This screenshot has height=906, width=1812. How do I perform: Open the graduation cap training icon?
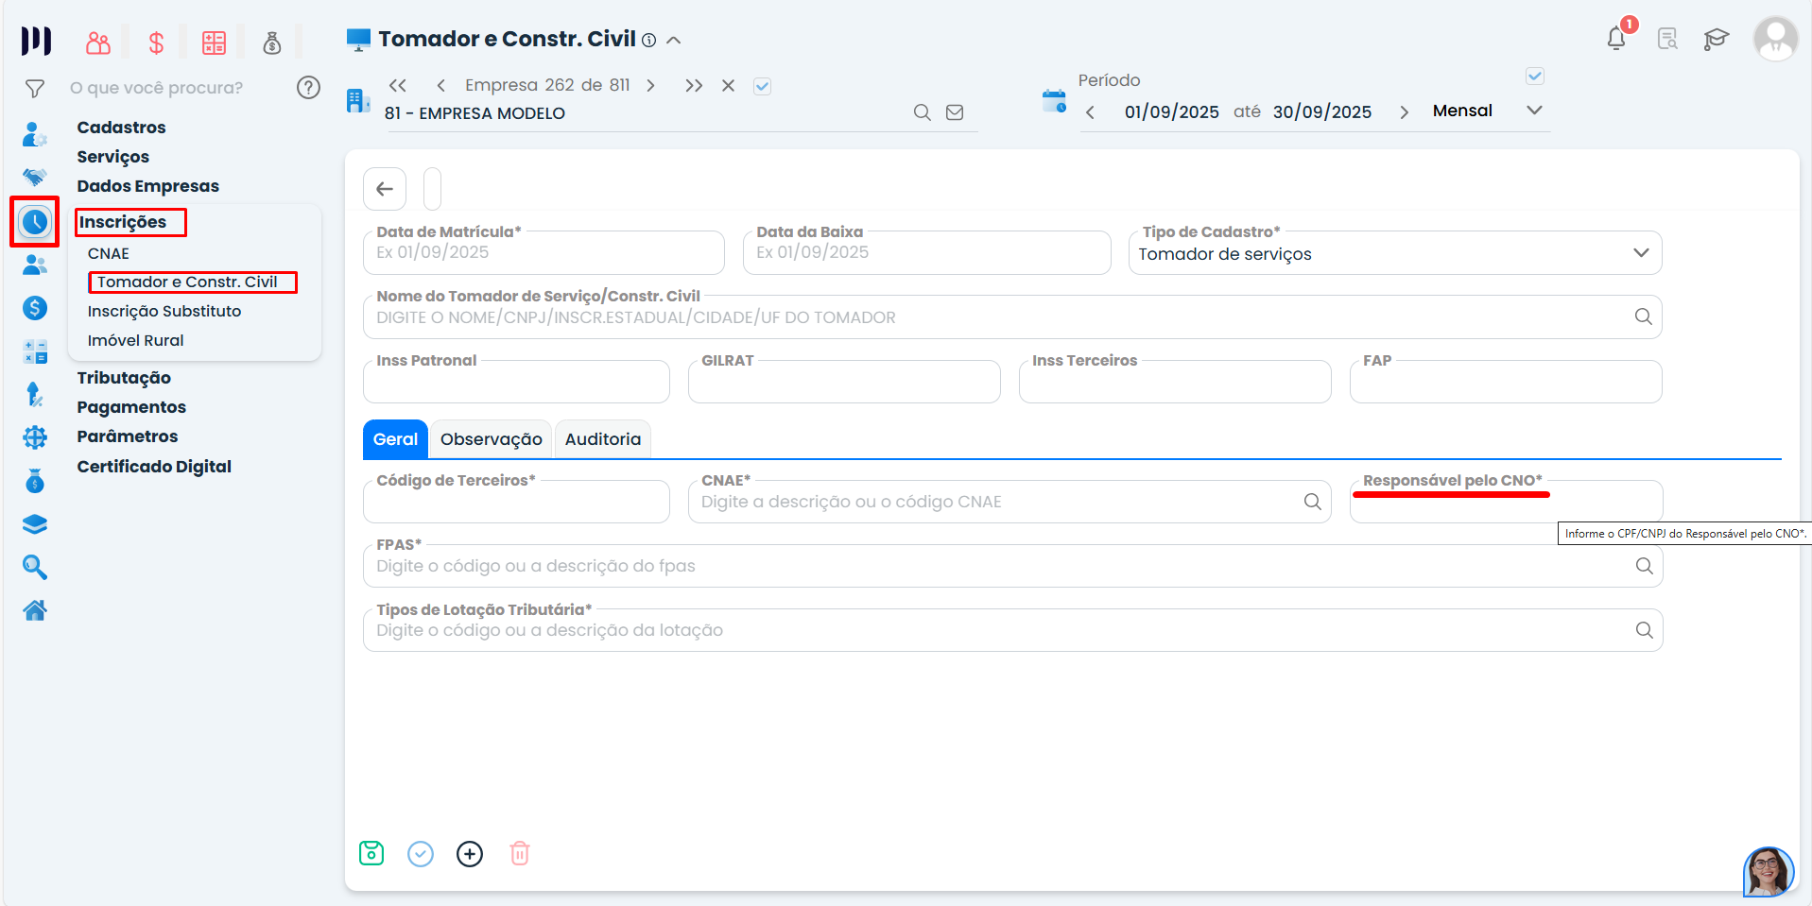[1717, 39]
